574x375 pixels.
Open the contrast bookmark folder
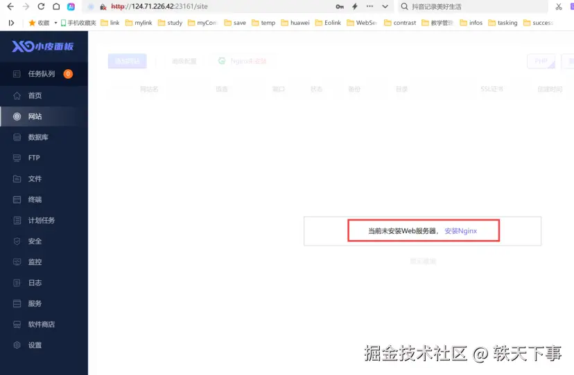pos(400,23)
